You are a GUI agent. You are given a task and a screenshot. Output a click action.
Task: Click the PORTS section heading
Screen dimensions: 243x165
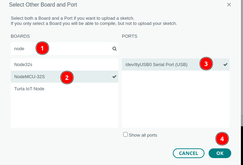(x=129, y=36)
